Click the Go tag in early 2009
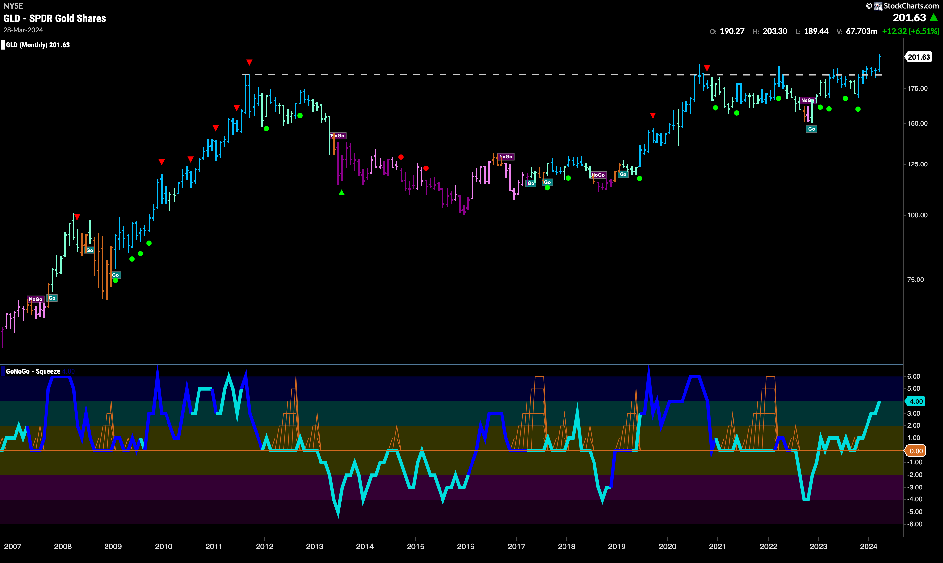Viewport: 943px width, 563px height. tap(115, 275)
